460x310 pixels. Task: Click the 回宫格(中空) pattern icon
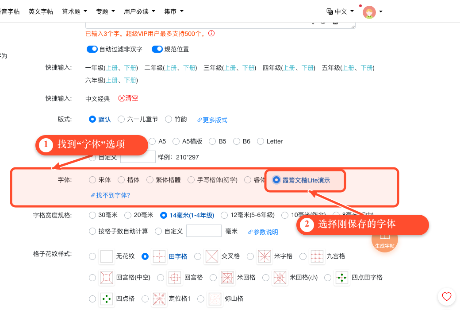point(107,277)
